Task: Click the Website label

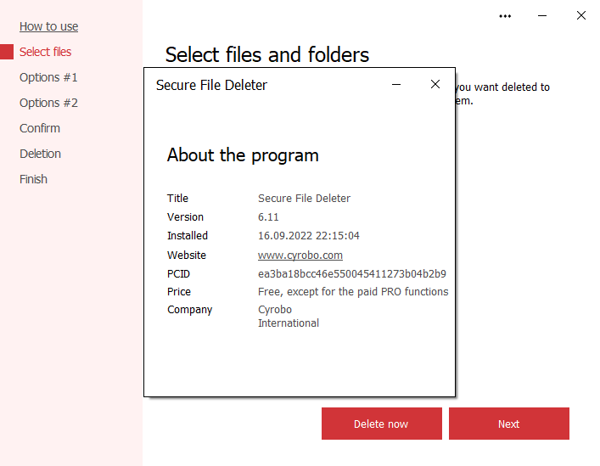Action: click(187, 255)
